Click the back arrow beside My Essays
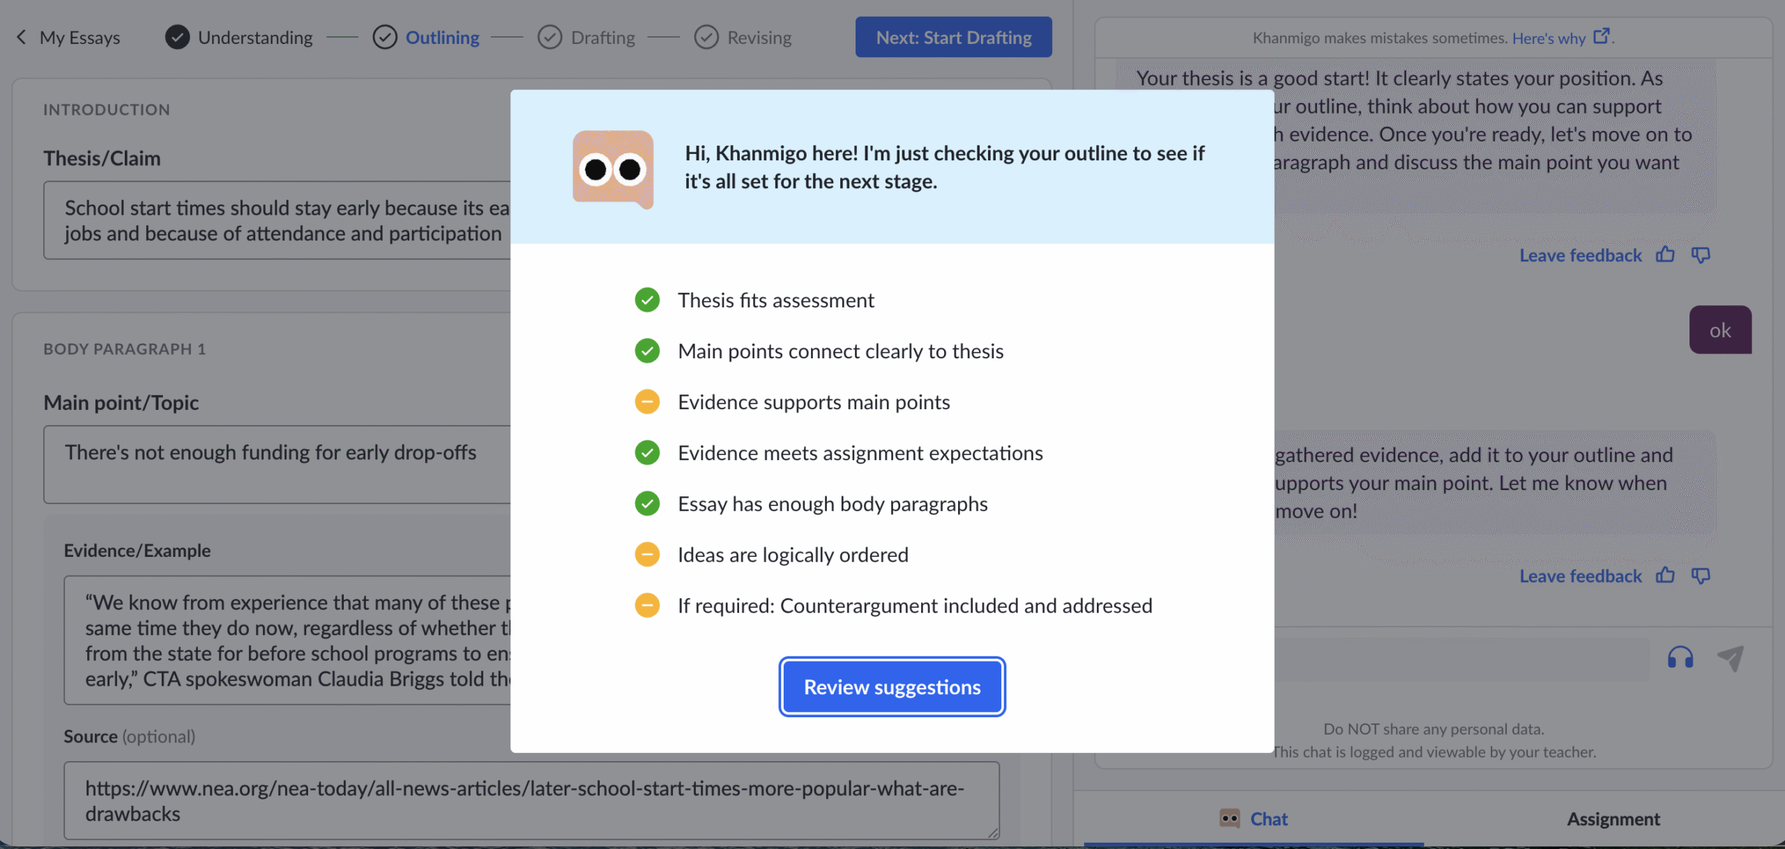The width and height of the screenshot is (1785, 849). click(21, 37)
